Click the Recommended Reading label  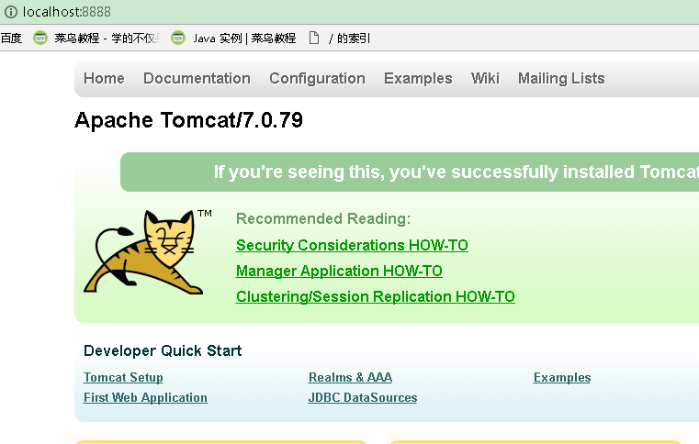tap(323, 218)
